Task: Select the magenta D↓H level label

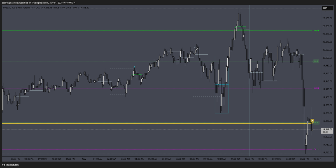Action: point(316,88)
